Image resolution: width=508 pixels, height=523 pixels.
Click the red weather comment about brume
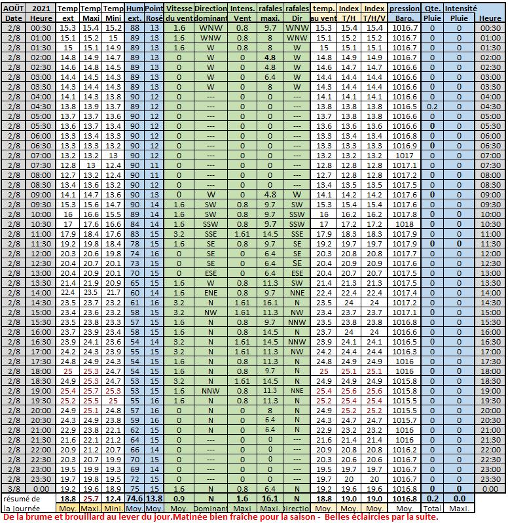(x=220, y=516)
